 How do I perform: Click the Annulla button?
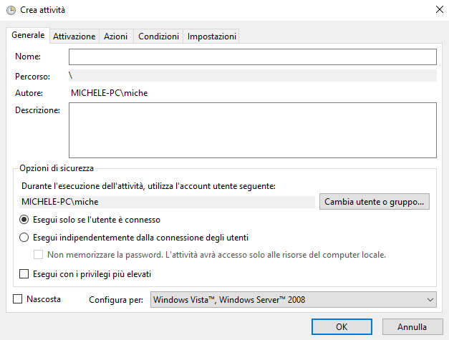click(412, 327)
